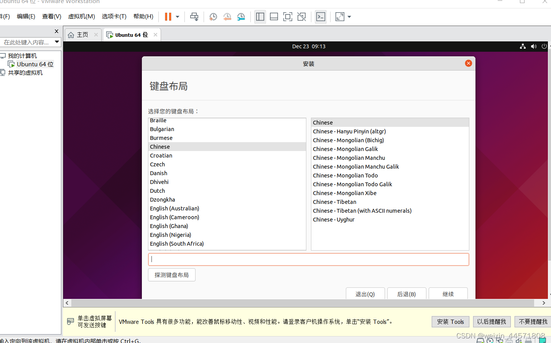Open the stretch display dropdown arrow
The width and height of the screenshot is (551, 343).
coord(349,17)
